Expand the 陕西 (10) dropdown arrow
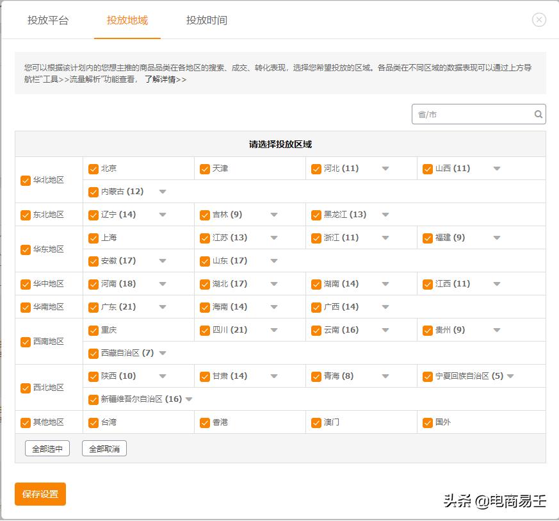The image size is (559, 521). coord(163,376)
